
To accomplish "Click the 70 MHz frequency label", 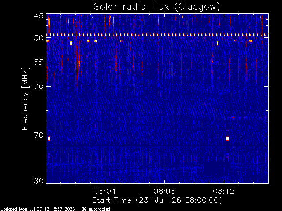I will (x=39, y=135).
